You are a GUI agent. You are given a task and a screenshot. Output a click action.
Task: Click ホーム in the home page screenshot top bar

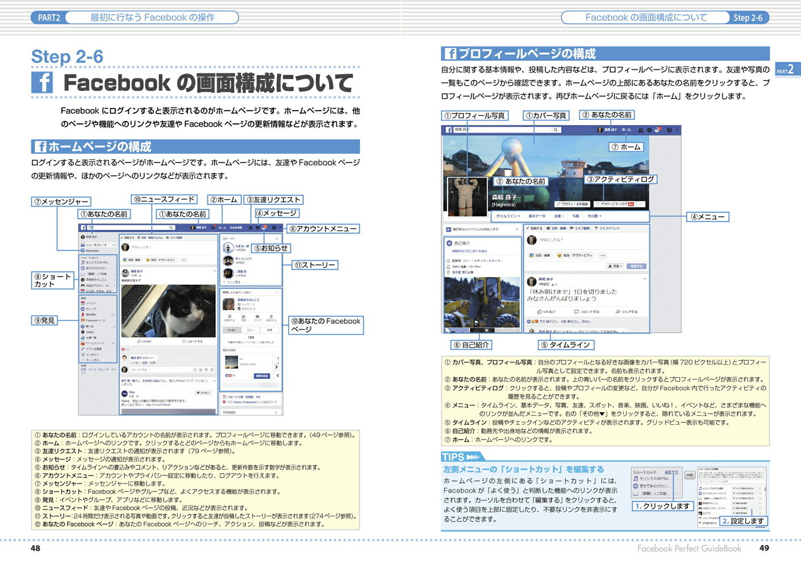223,228
